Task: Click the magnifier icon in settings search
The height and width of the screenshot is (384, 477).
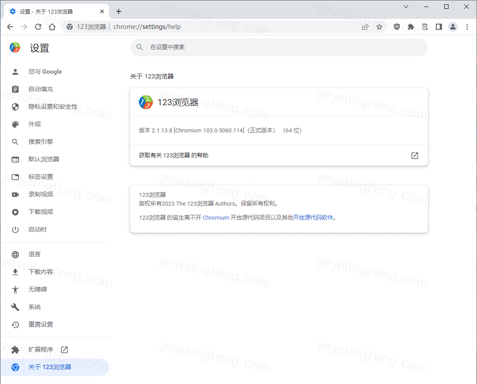Action: tap(140, 47)
